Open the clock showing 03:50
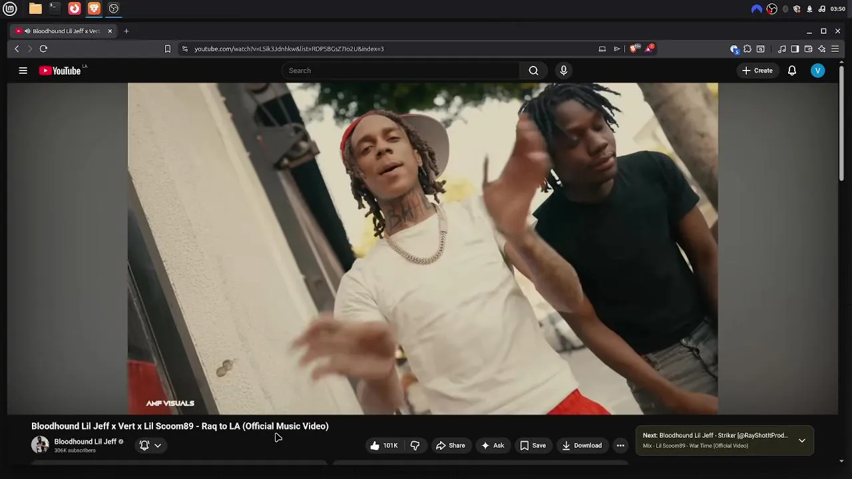The width and height of the screenshot is (852, 479). tap(838, 9)
